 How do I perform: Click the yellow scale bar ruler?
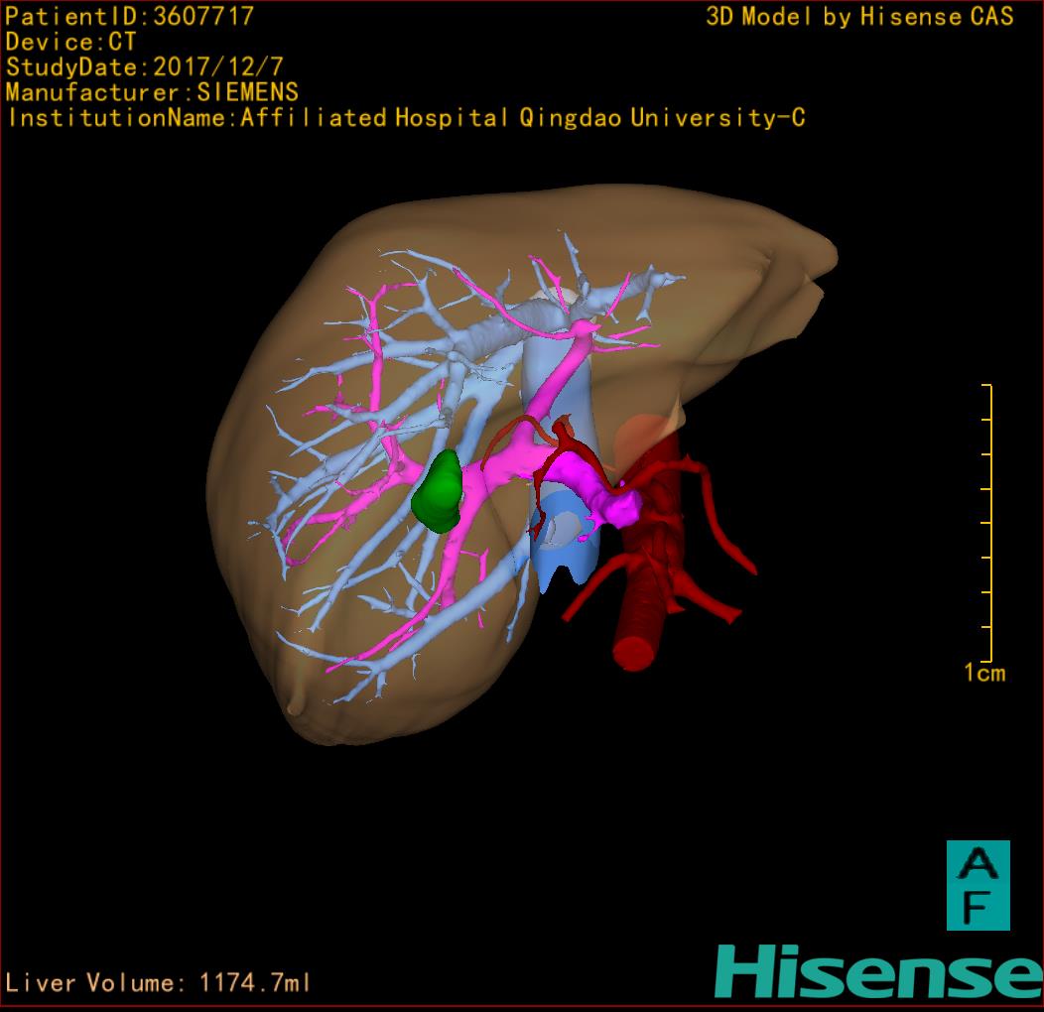click(987, 523)
